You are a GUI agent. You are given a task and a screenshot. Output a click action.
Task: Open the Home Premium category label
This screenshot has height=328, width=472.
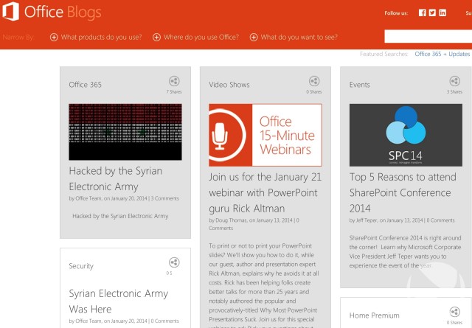point(374,315)
